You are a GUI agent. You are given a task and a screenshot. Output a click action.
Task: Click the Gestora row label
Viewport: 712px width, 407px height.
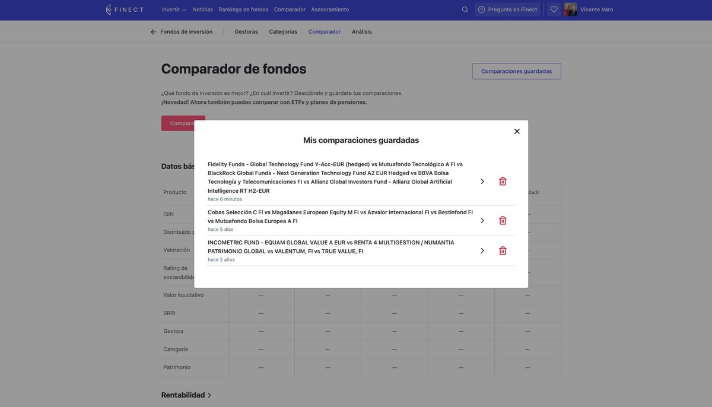coord(173,331)
